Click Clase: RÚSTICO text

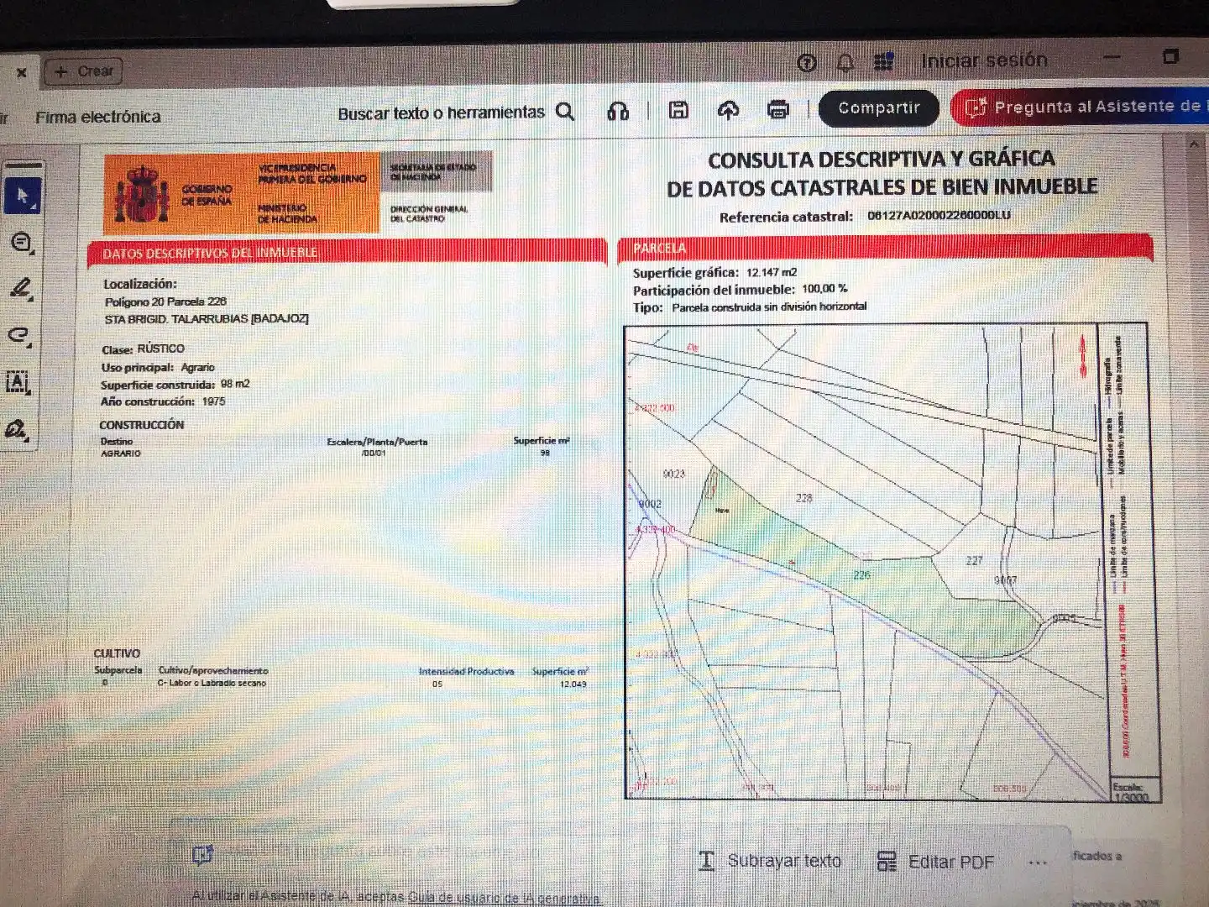[143, 349]
